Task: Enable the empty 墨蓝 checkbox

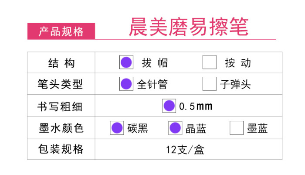Action: [x=237, y=127]
